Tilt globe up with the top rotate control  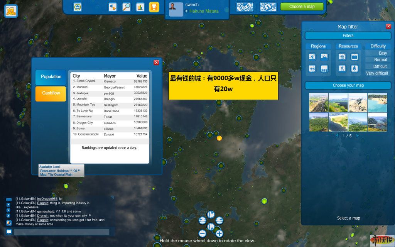pyautogui.click(x=211, y=215)
